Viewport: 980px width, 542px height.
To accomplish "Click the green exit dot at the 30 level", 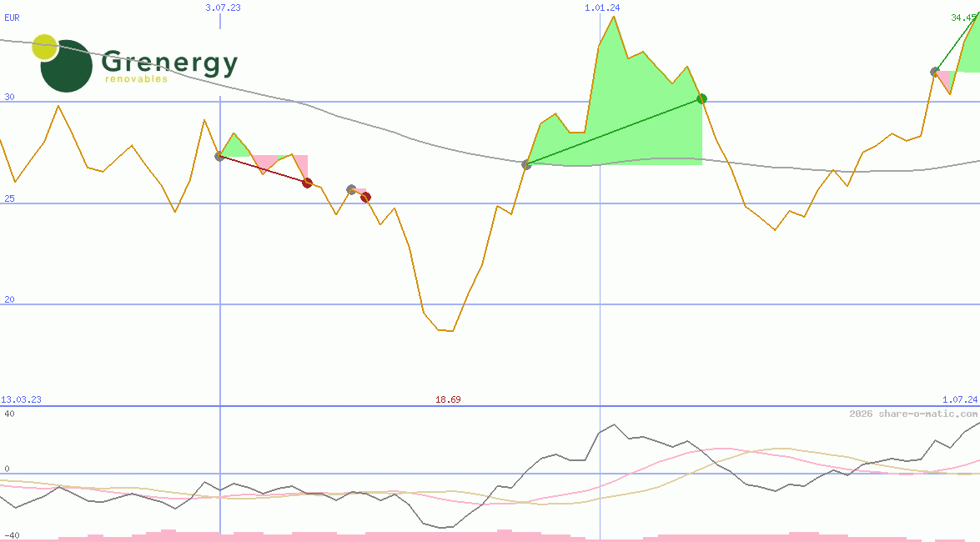I will (x=702, y=99).
